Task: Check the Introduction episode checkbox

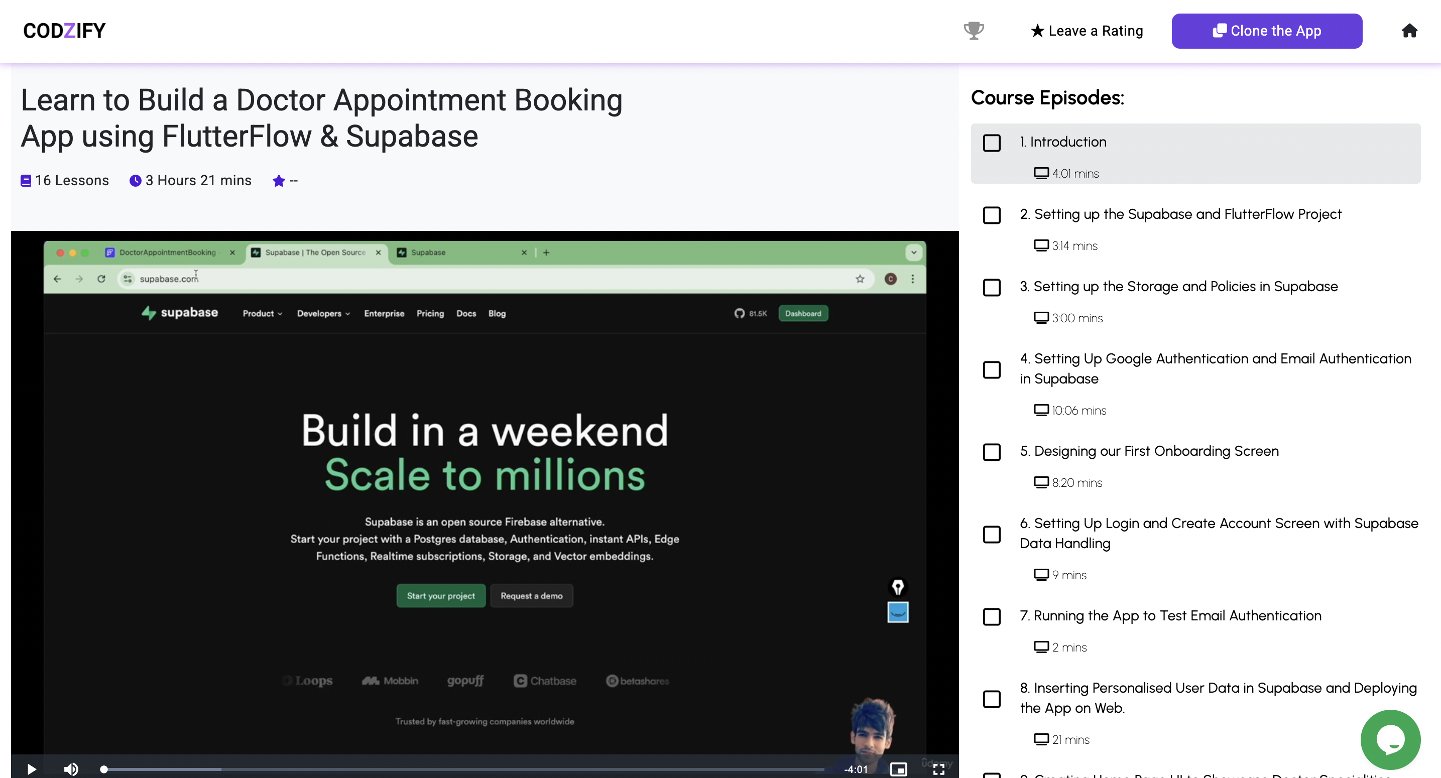Action: click(991, 143)
